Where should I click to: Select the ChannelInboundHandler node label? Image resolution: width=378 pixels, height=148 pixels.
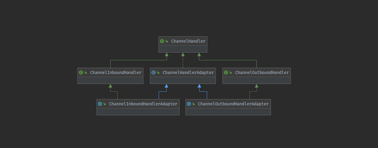(x=115, y=72)
